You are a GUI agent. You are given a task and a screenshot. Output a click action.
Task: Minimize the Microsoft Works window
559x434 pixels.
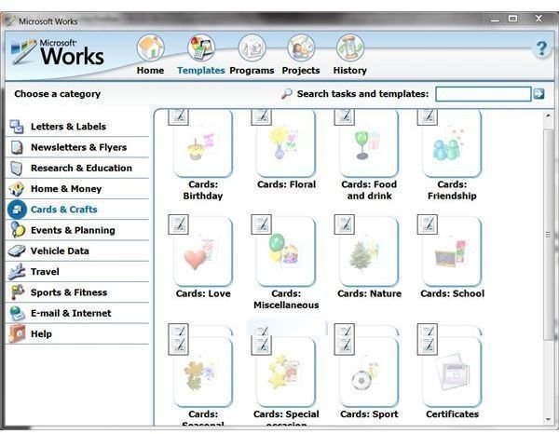click(496, 20)
